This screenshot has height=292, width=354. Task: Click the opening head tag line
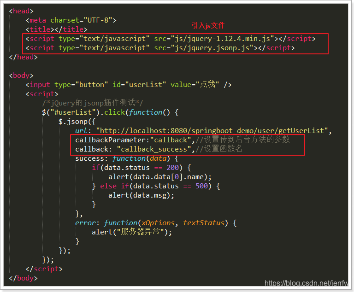(21, 11)
